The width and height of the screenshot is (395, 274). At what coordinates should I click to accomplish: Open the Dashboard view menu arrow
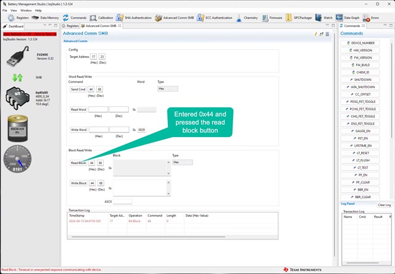(x=45, y=25)
